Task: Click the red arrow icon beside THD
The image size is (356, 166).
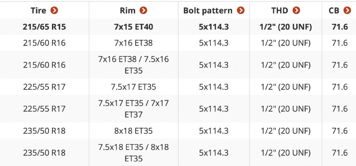Action: pos(296,11)
